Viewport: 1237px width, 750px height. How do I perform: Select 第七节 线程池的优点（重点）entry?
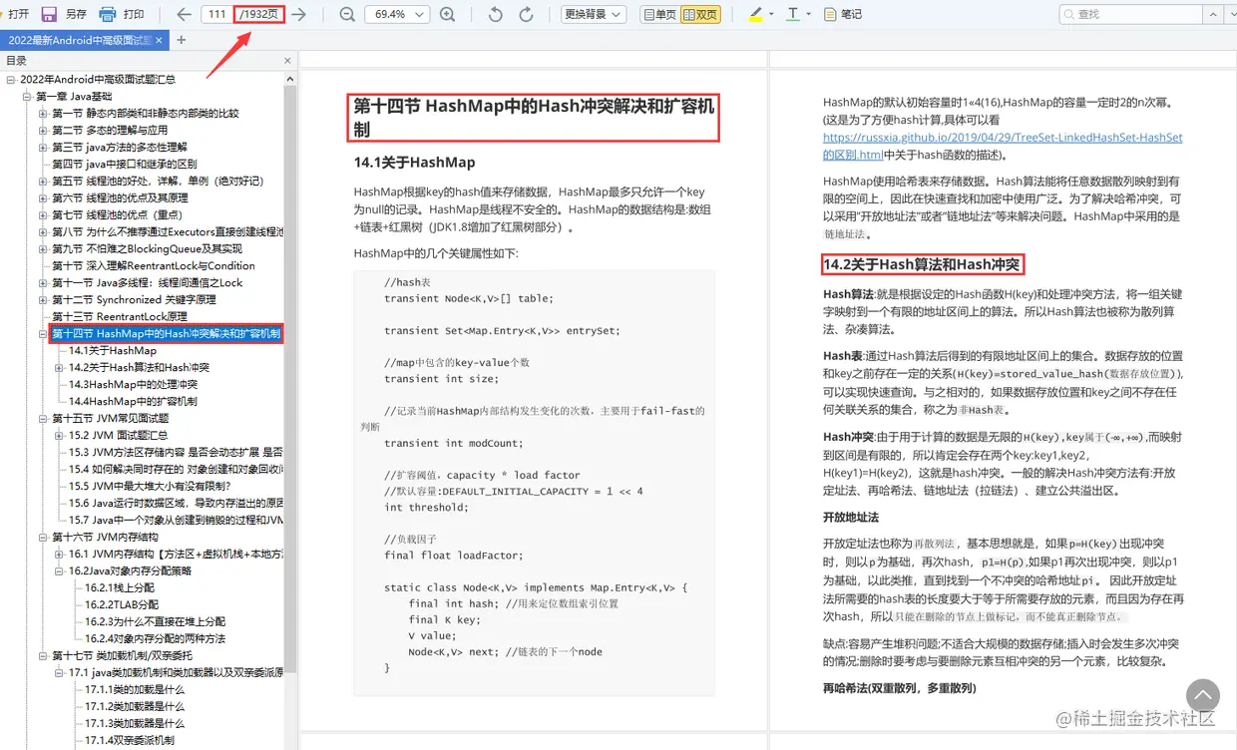coord(118,214)
